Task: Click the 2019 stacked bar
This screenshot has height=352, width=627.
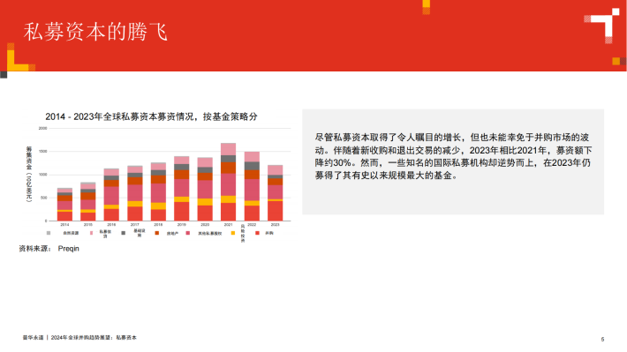Action: 182,189
